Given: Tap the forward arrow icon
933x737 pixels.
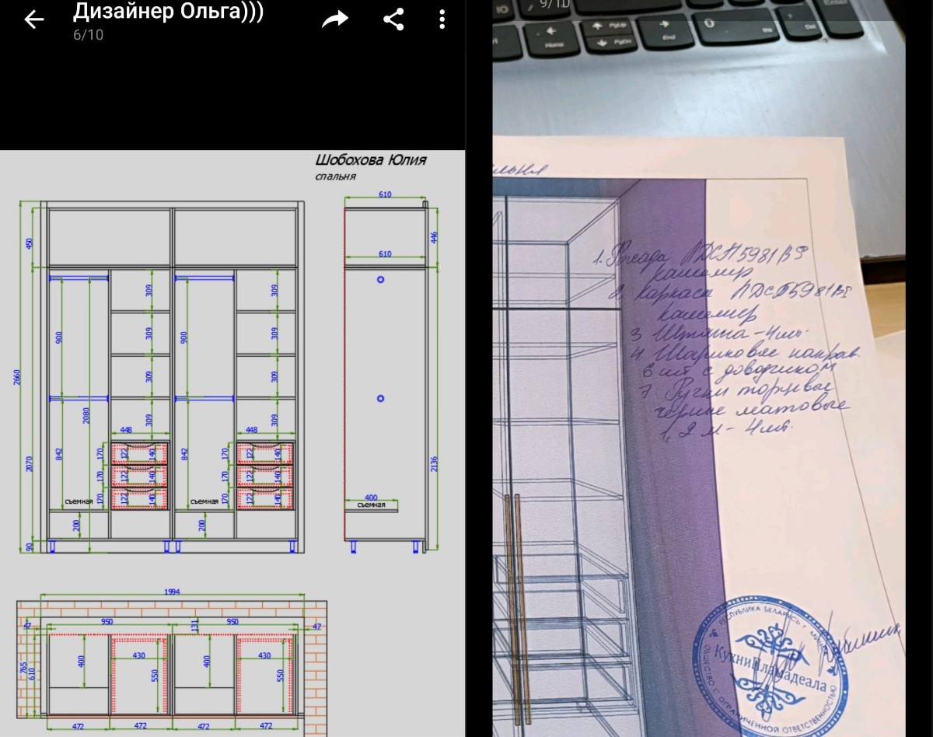Looking at the screenshot, I should point(335,19).
